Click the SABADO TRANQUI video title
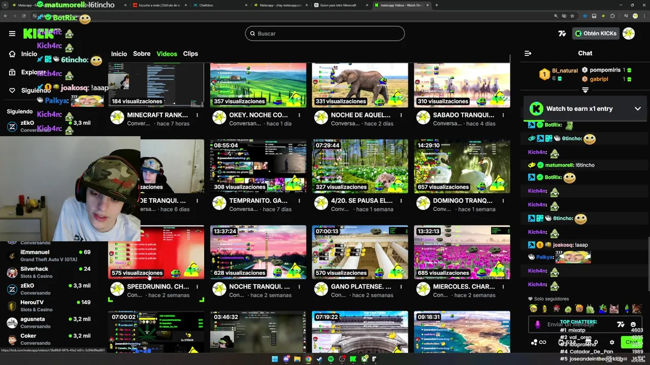Viewport: 650px width, 365px height. coord(464,115)
